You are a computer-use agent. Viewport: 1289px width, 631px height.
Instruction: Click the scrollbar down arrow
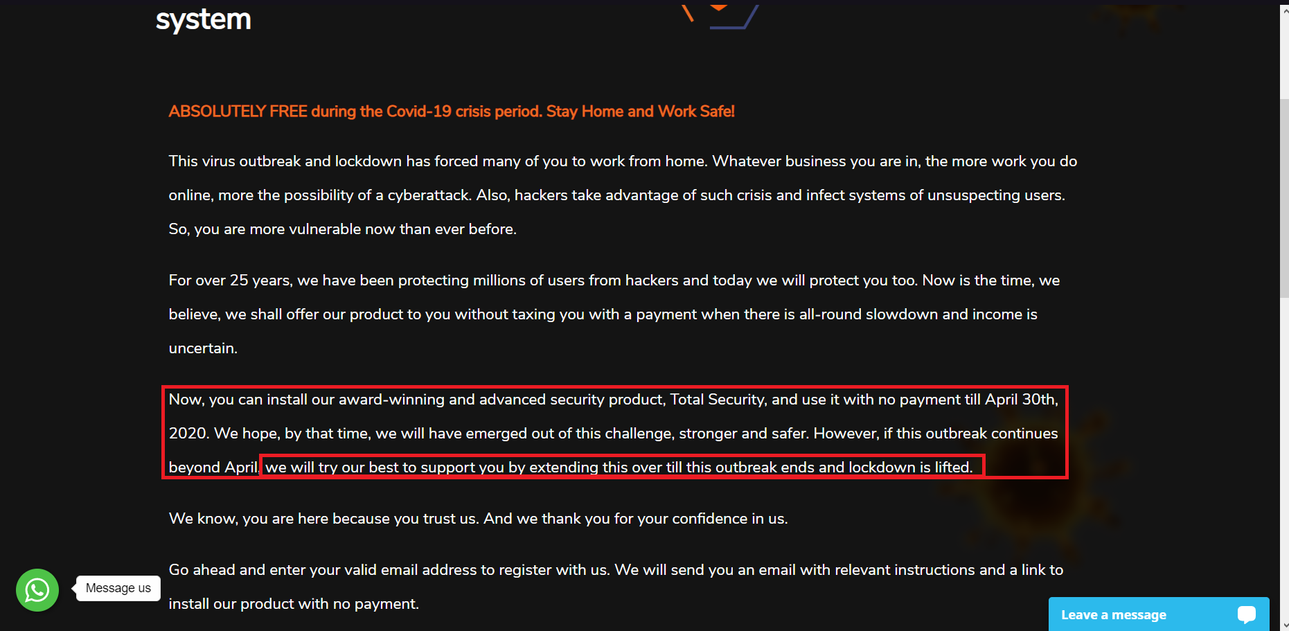tap(1284, 625)
